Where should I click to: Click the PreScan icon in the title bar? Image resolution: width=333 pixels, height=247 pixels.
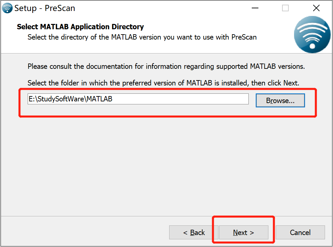[x=7, y=8]
